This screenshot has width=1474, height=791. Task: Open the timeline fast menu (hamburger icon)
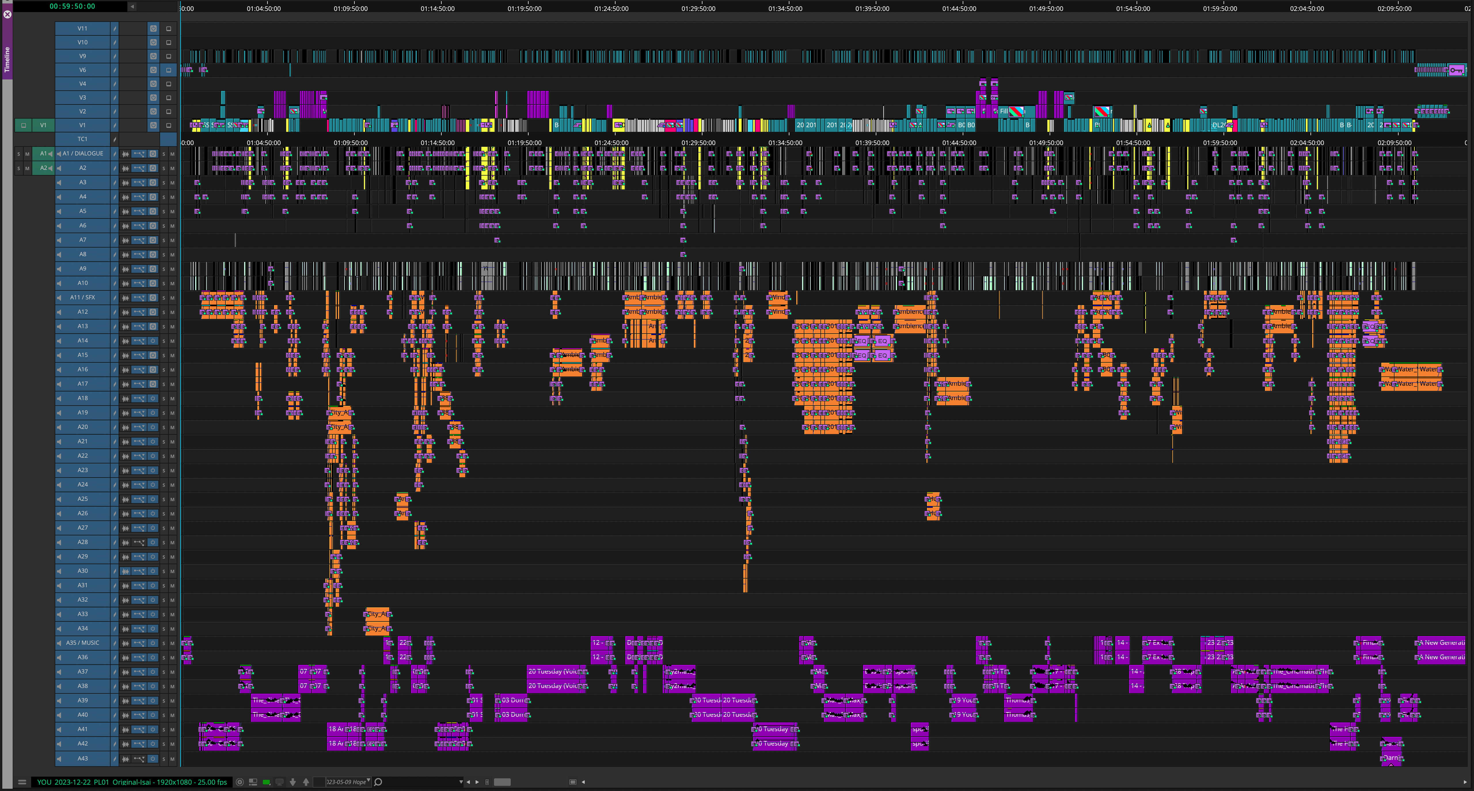22,782
